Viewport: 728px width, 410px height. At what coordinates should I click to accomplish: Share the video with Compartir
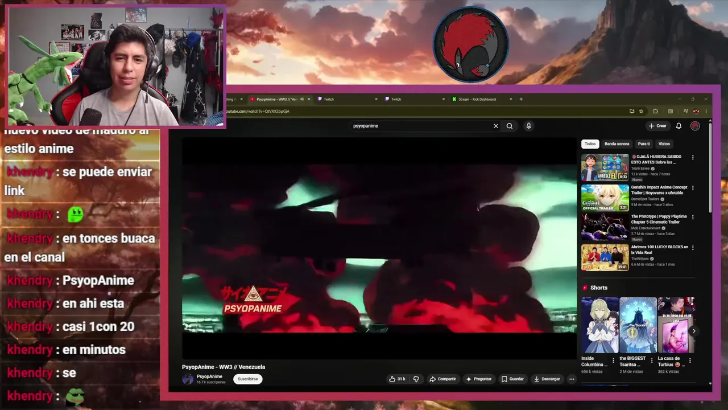tap(442, 379)
